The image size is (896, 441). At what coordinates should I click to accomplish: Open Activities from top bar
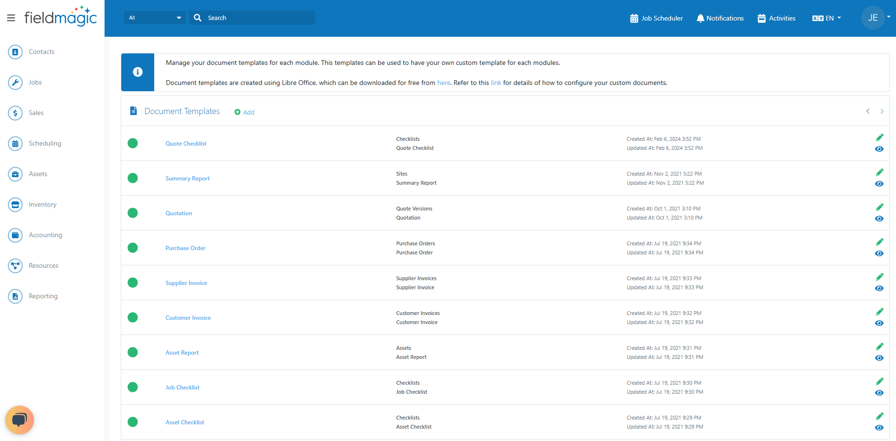[777, 18]
